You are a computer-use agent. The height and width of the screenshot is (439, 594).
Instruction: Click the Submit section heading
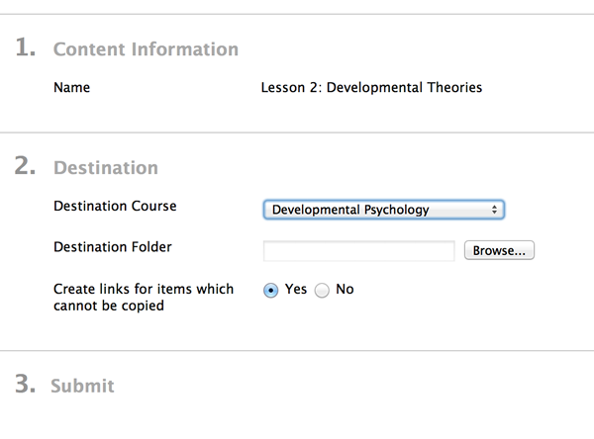pos(82,386)
